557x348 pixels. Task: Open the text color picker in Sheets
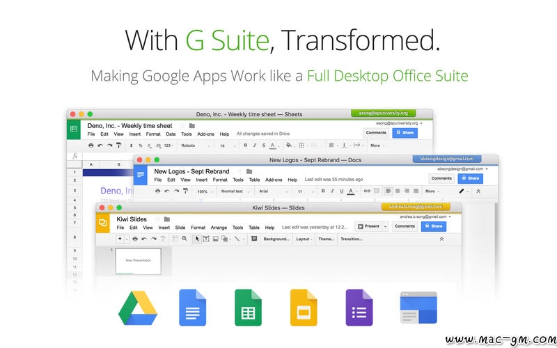(273, 145)
